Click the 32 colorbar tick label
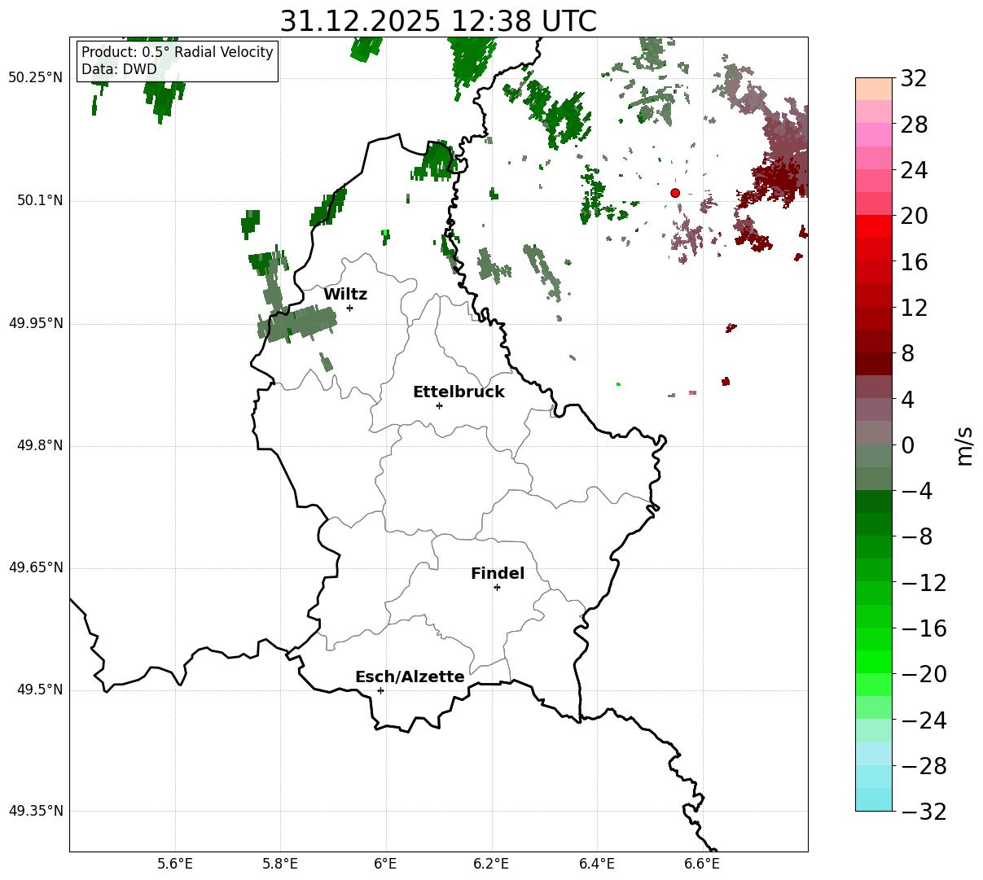Screen dimensions: 983x880 914,79
